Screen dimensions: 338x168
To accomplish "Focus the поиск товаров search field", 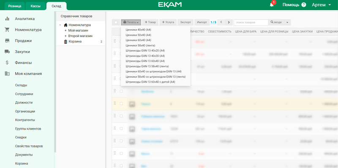I will (x=251, y=22).
